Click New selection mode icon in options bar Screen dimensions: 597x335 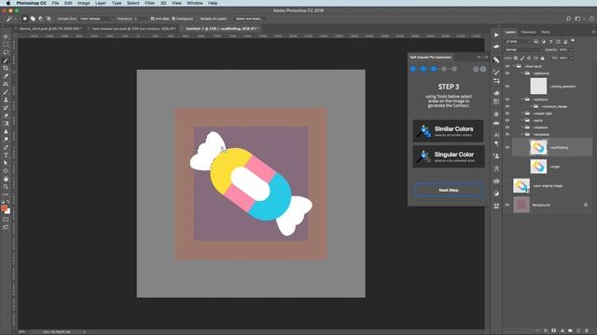pos(25,19)
